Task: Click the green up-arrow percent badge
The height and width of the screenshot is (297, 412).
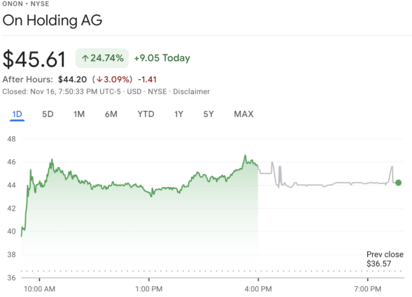Action: click(102, 58)
